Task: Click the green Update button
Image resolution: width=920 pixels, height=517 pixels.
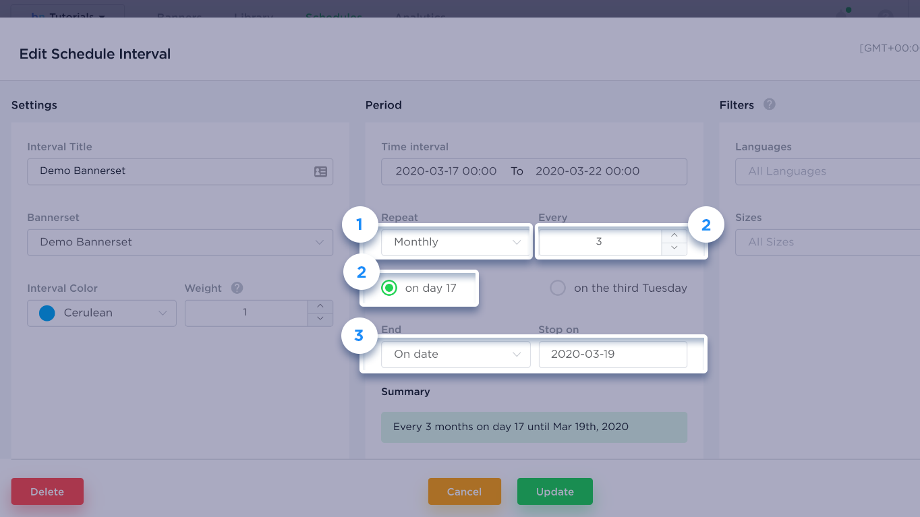Action: [555, 491]
